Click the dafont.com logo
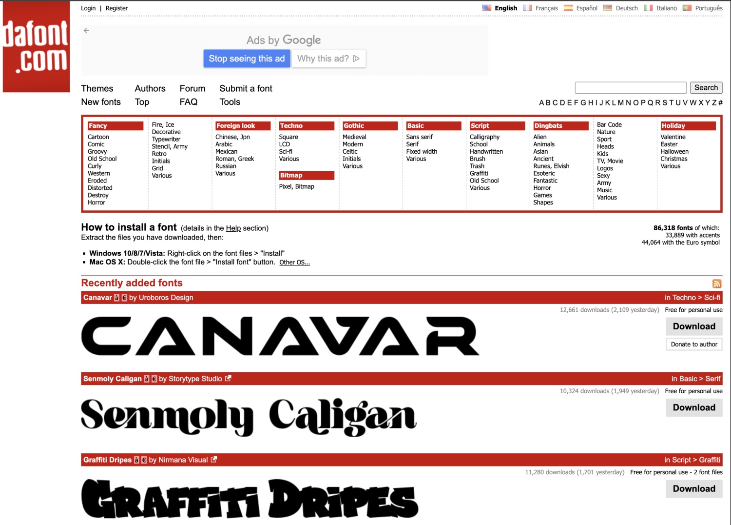The height and width of the screenshot is (525, 731). [36, 47]
